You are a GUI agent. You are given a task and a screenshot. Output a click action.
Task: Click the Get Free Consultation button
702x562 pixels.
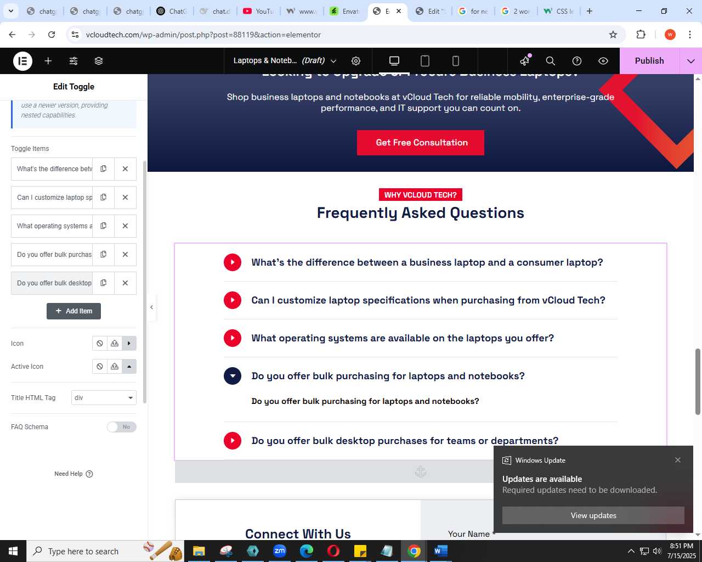point(421,143)
